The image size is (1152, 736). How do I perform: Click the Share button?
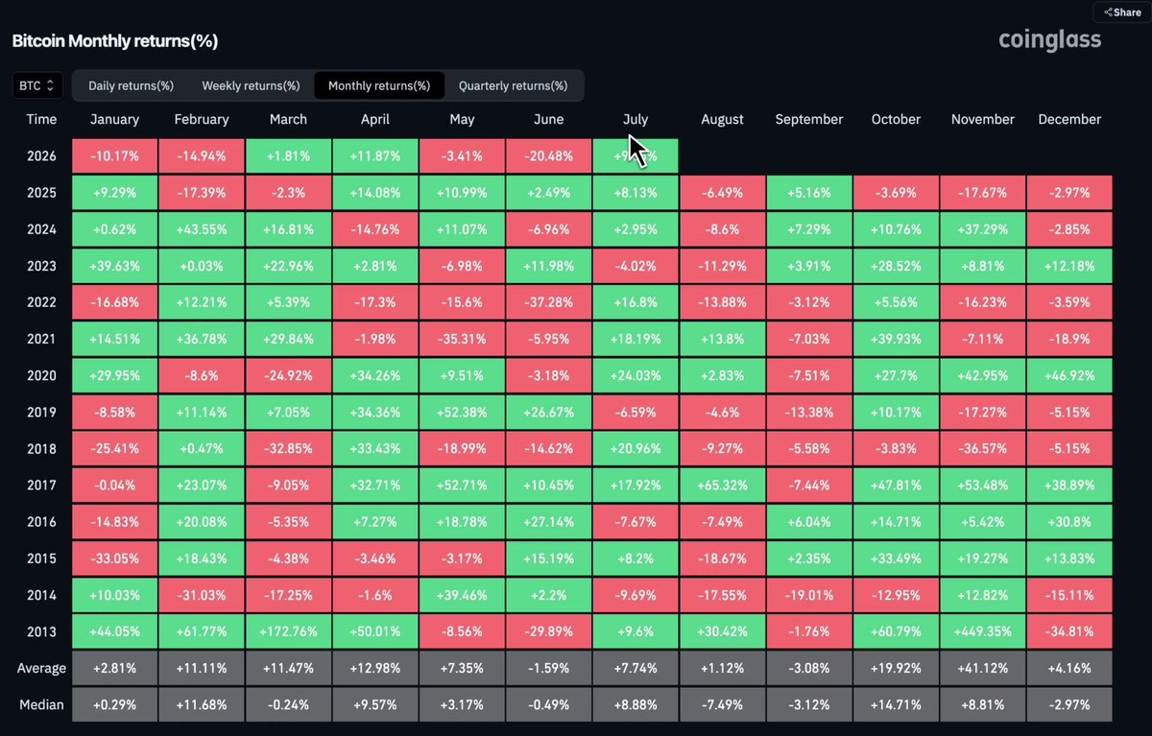point(1121,12)
